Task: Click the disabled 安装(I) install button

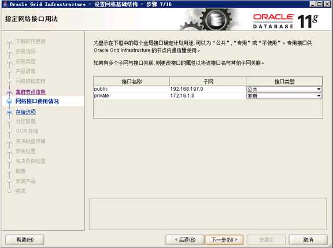Action: (266, 240)
